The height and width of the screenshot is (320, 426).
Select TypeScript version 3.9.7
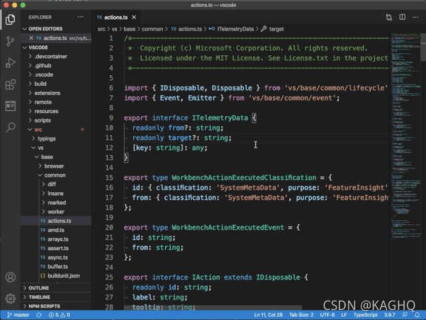coord(389,315)
